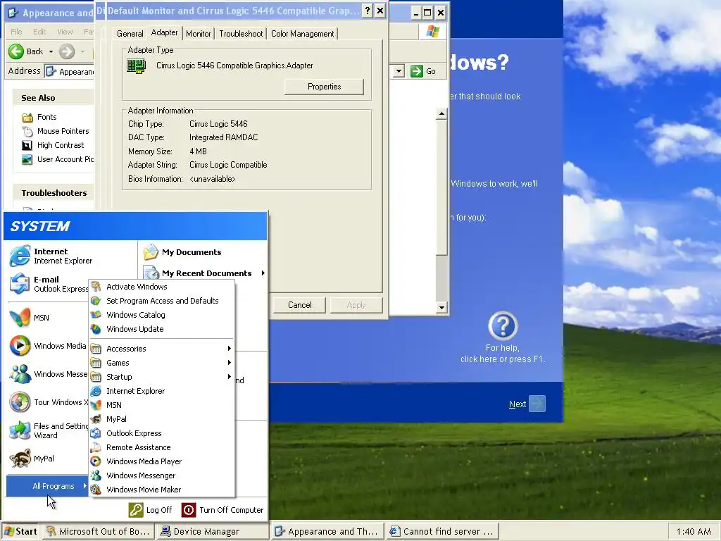The image size is (721, 541).
Task: Expand My Recent Documents submenu
Action: tap(204, 273)
